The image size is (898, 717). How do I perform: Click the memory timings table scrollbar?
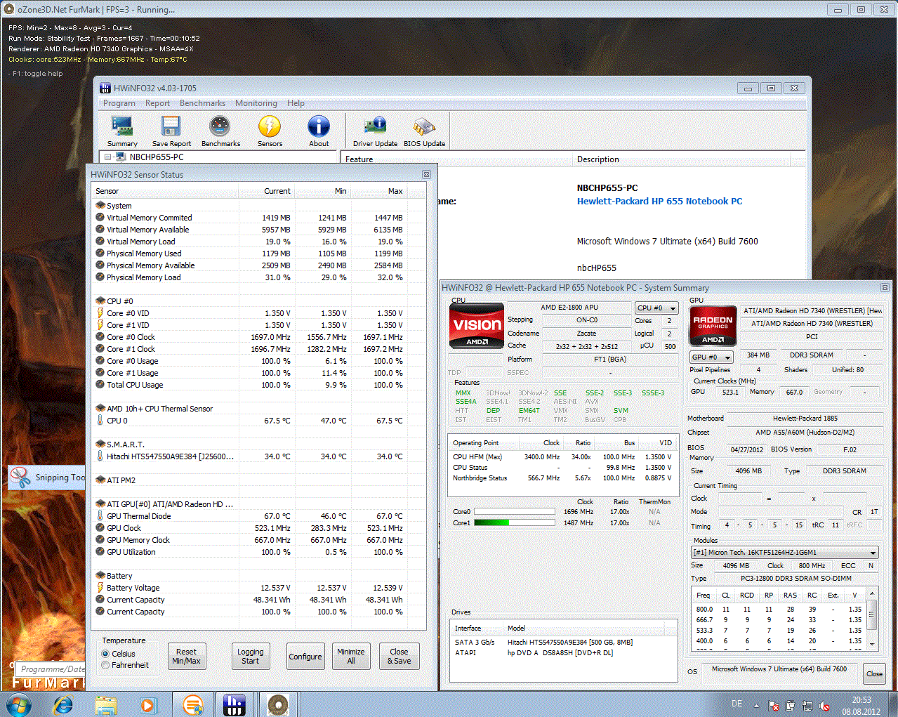coord(871,618)
